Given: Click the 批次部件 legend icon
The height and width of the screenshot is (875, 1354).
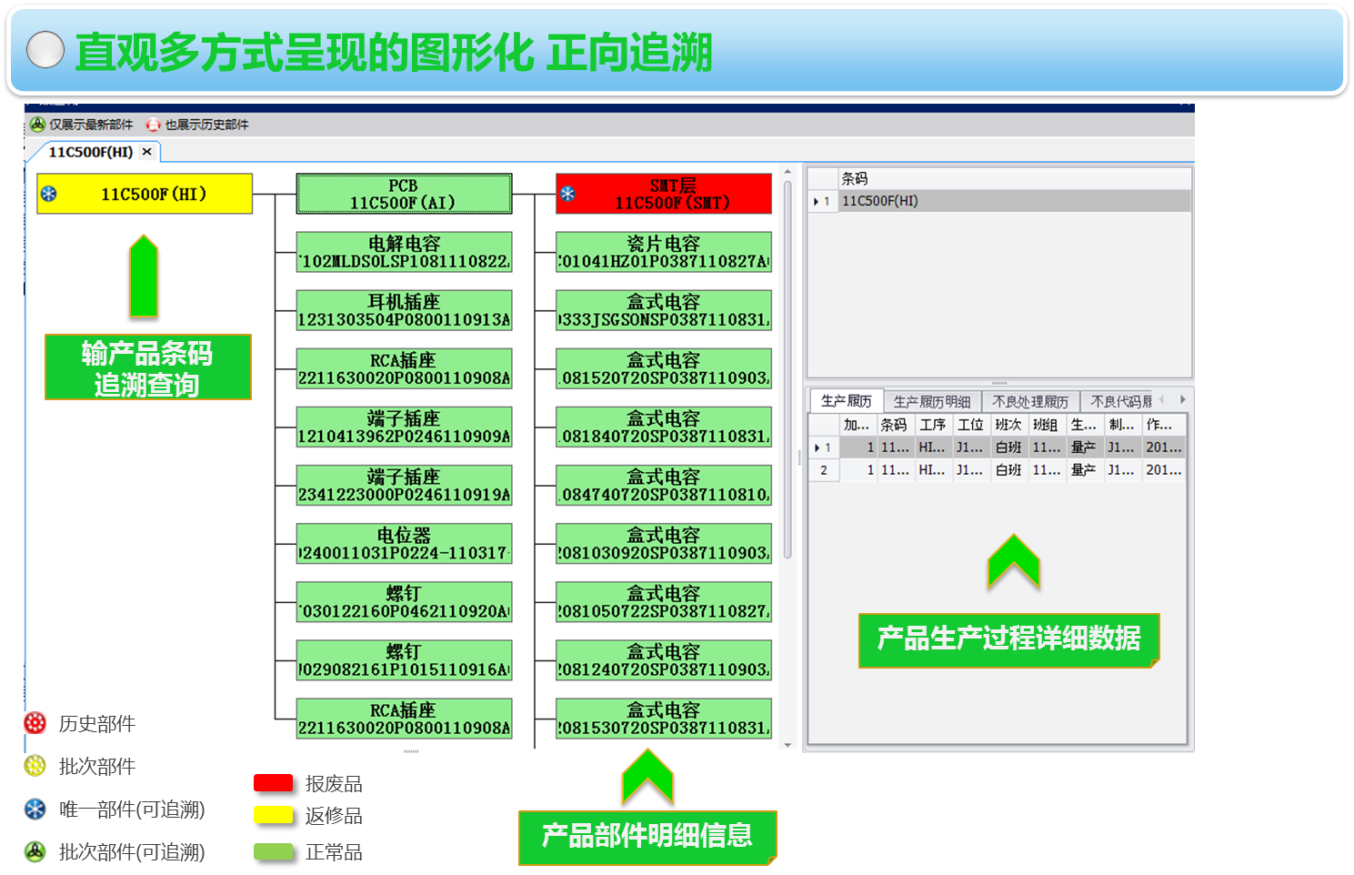Looking at the screenshot, I should coord(35,767).
